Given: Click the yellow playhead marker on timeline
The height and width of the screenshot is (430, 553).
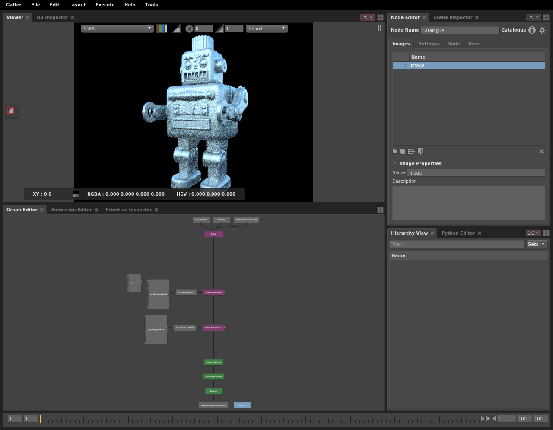Looking at the screenshot, I should tap(40, 419).
